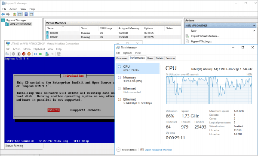This screenshot has width=258, height=156.
Task: Open the Help menu in Hyper-V Manager
Action: tap(32, 9)
